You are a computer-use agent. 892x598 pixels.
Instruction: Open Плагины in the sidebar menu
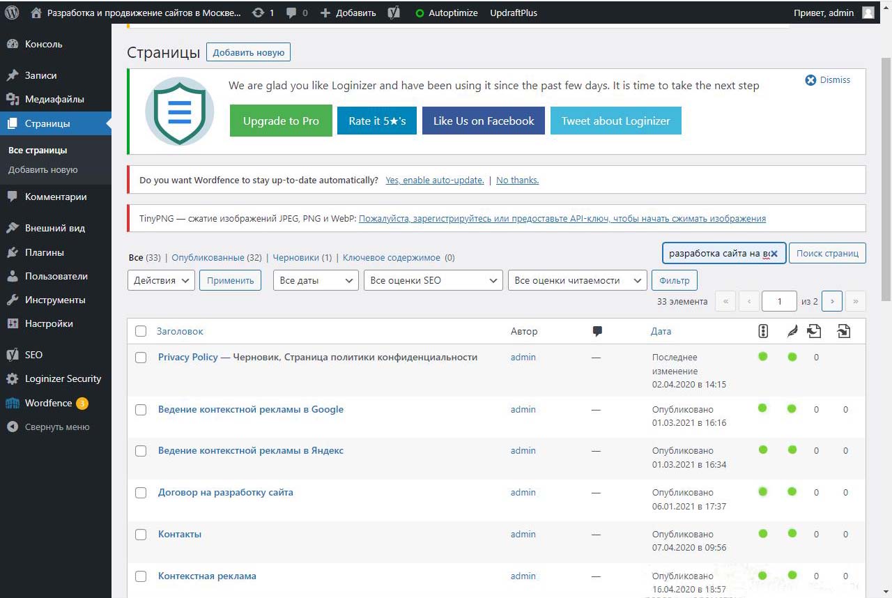tap(45, 252)
